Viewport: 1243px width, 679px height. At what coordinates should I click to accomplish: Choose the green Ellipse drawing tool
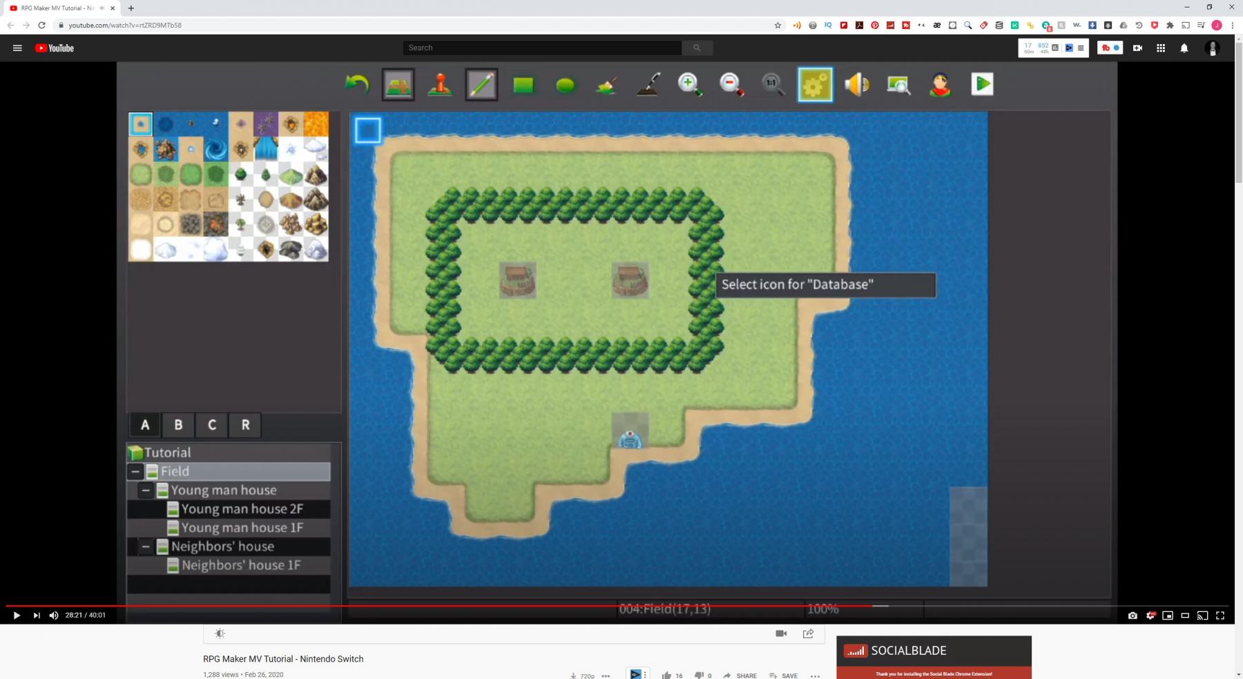[x=566, y=85]
